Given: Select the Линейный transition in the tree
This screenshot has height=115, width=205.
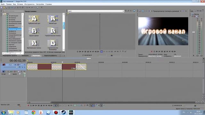Looking at the screenshot, I should pyautogui.click(x=12, y=37).
